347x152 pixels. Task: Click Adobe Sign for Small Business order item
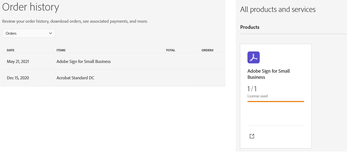tap(83, 62)
